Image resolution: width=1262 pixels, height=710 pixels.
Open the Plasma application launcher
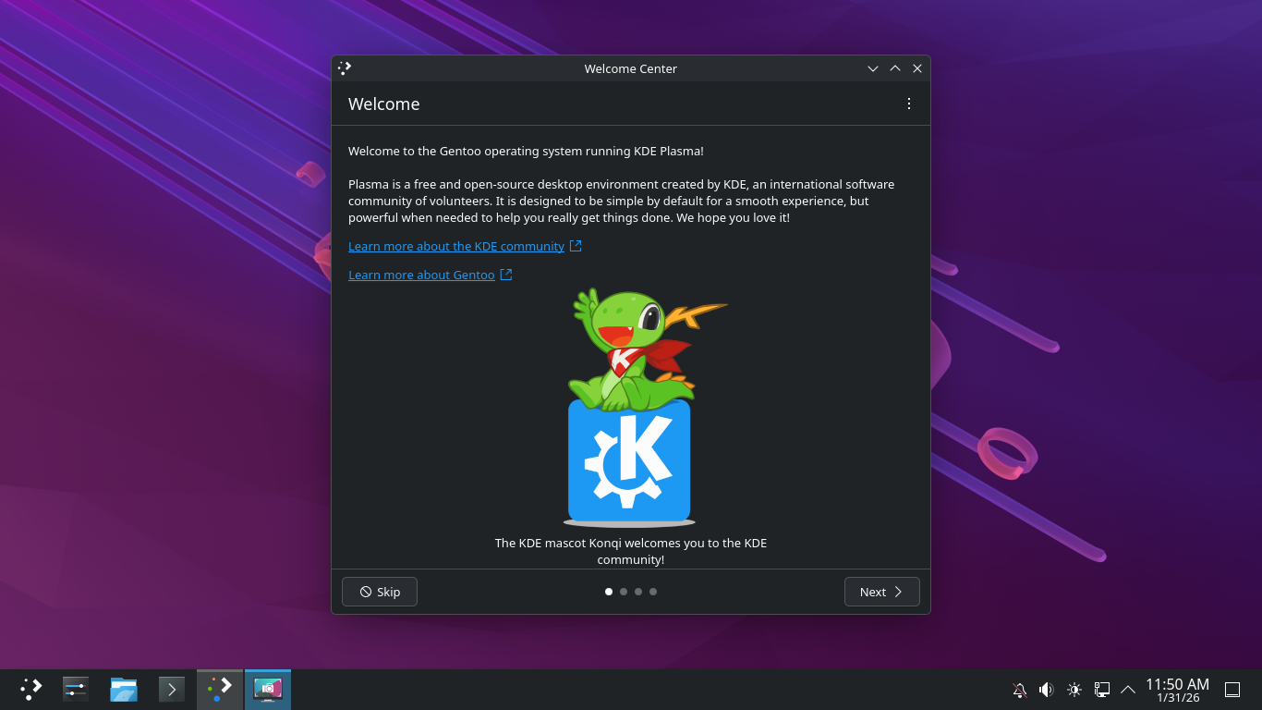(31, 689)
